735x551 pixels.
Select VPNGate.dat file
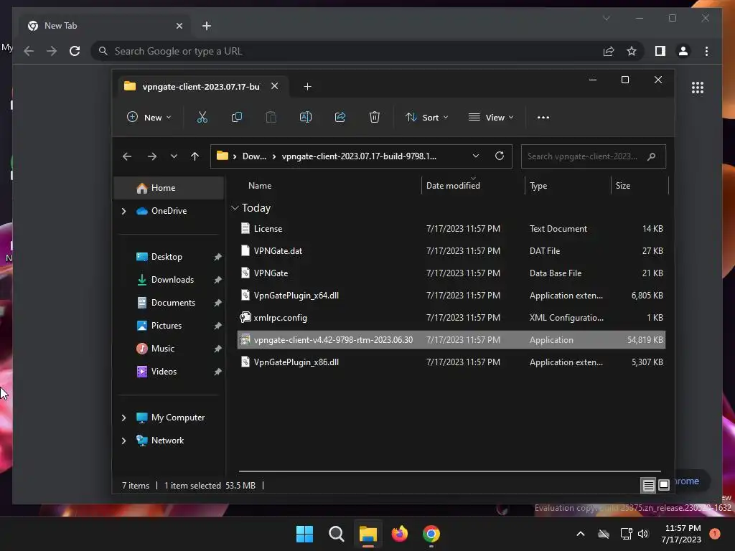click(x=451, y=251)
